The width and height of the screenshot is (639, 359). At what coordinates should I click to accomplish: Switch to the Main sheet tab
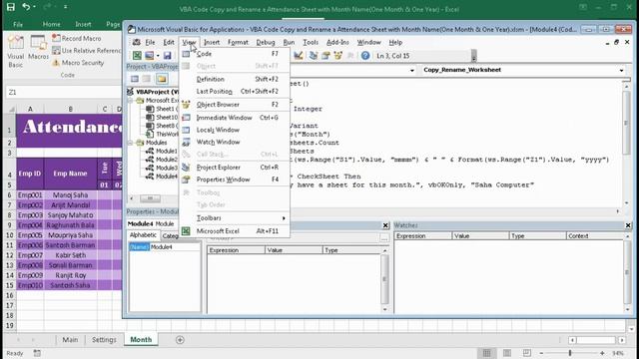(70, 340)
